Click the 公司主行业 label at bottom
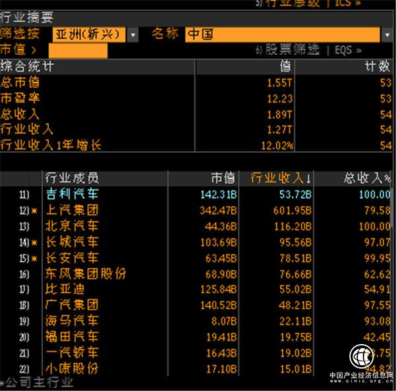This screenshot has width=396, height=391. (41, 382)
